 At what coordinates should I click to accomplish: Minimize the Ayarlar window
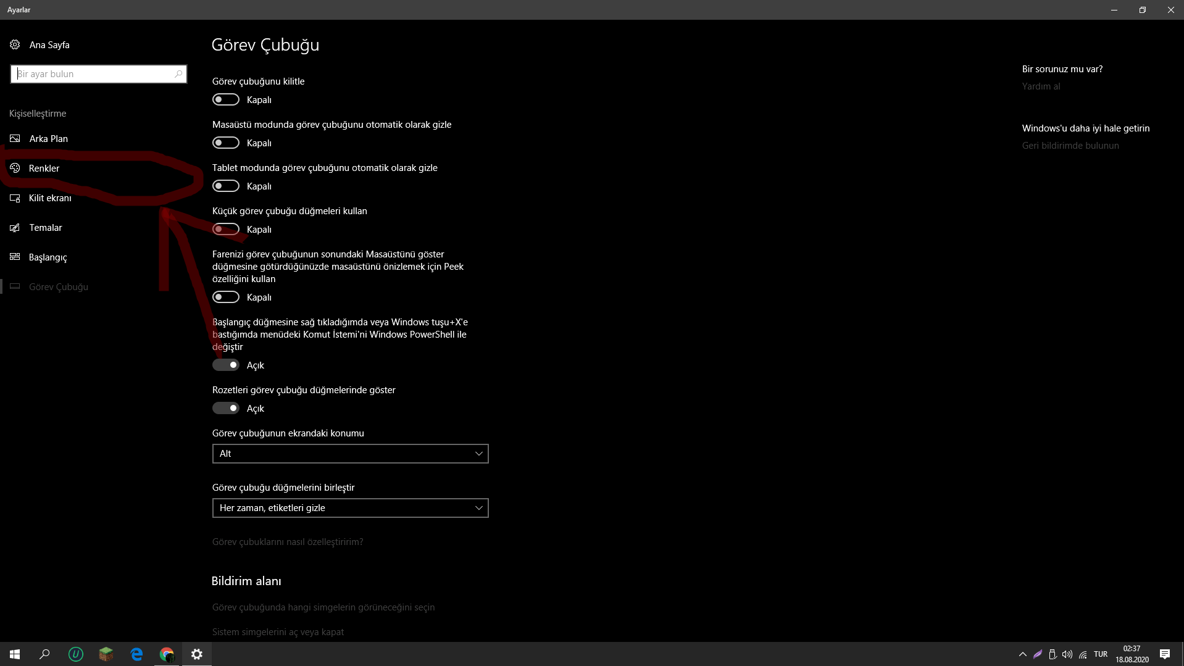1114,10
